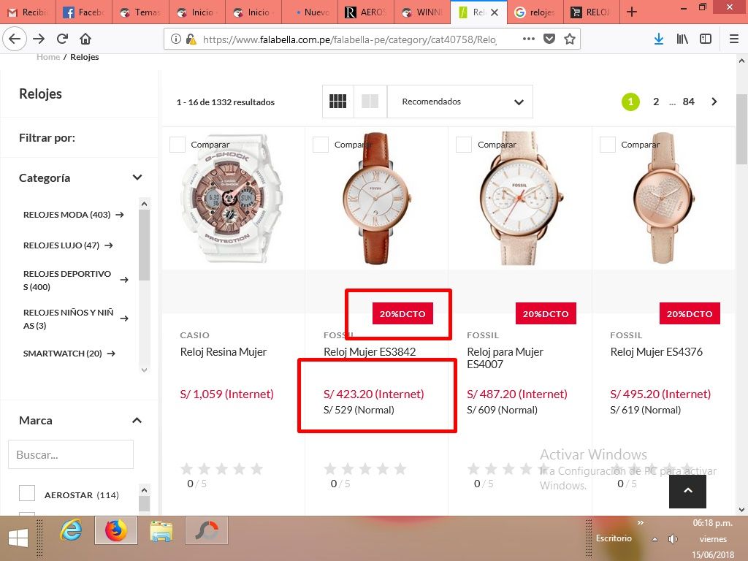Tick Comparar for Fossil Reloj Mujer ES4376

[x=607, y=145]
